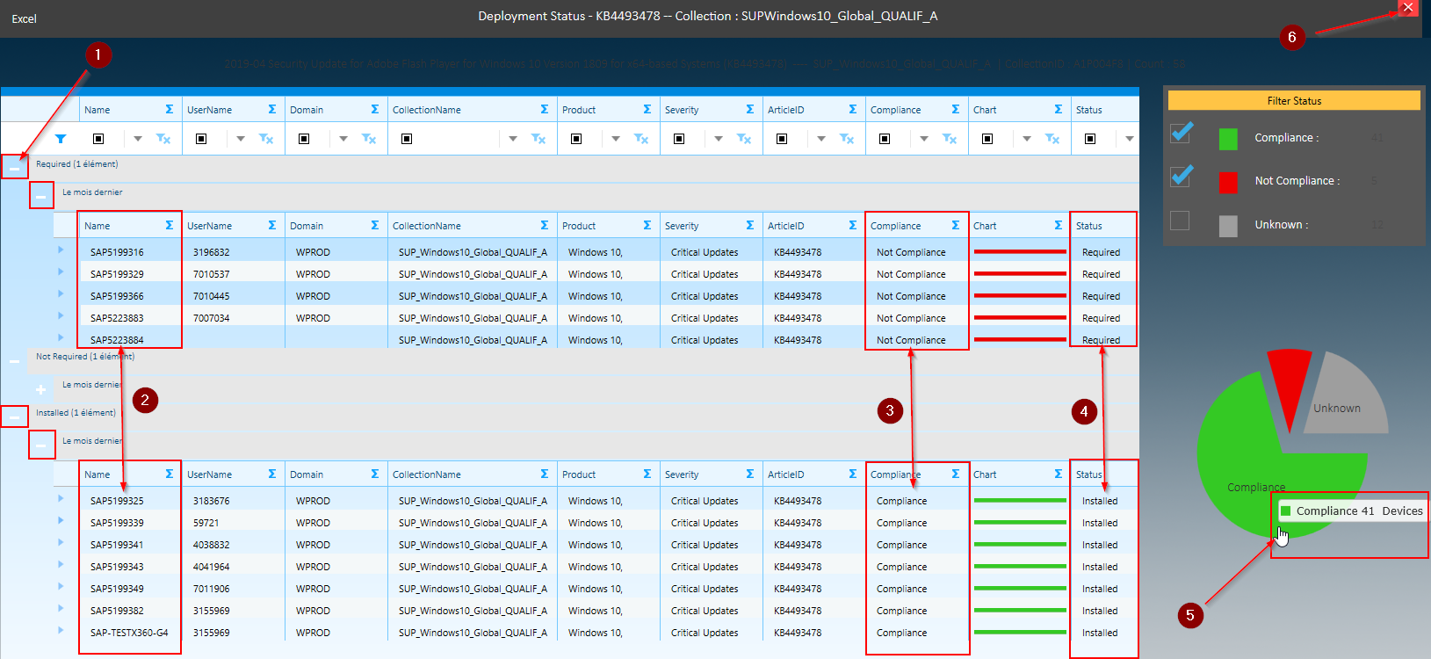
Task: Clear the Chart column filter icon
Action: (1052, 139)
